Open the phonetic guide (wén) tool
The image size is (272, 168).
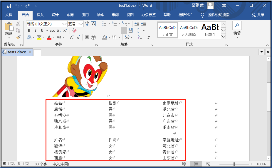coord(87,24)
